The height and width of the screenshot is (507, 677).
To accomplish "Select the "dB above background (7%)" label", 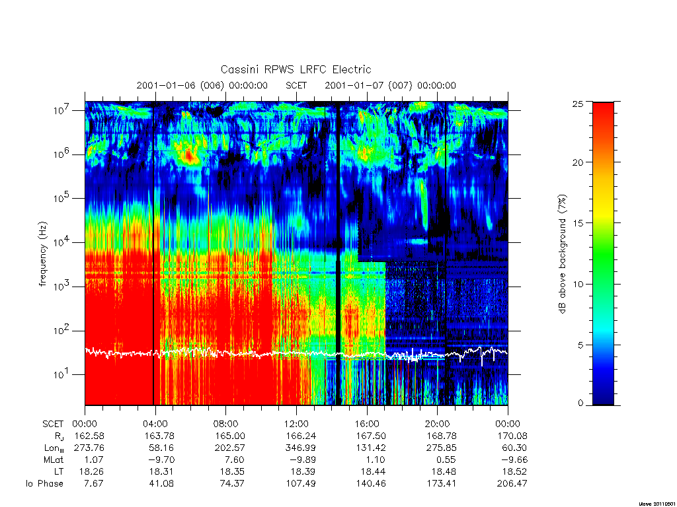I will tap(562, 253).
